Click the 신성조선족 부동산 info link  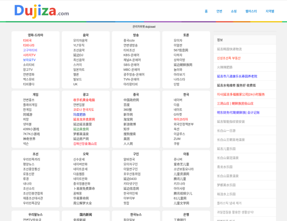229,58
